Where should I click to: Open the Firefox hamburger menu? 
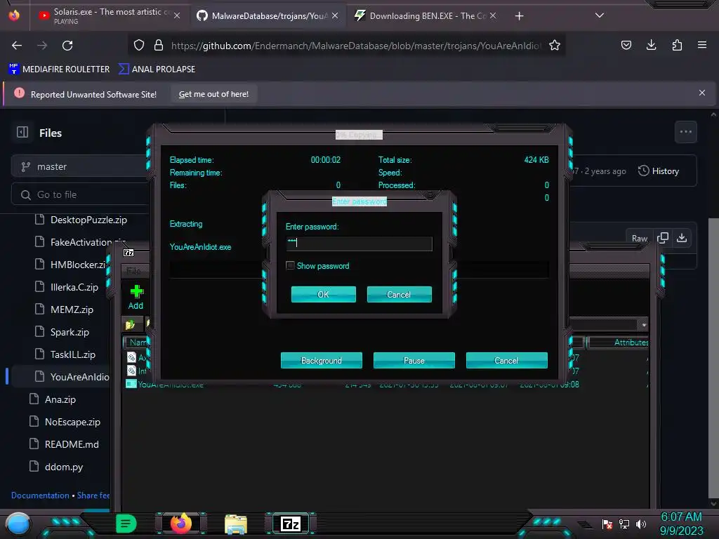tap(701, 45)
